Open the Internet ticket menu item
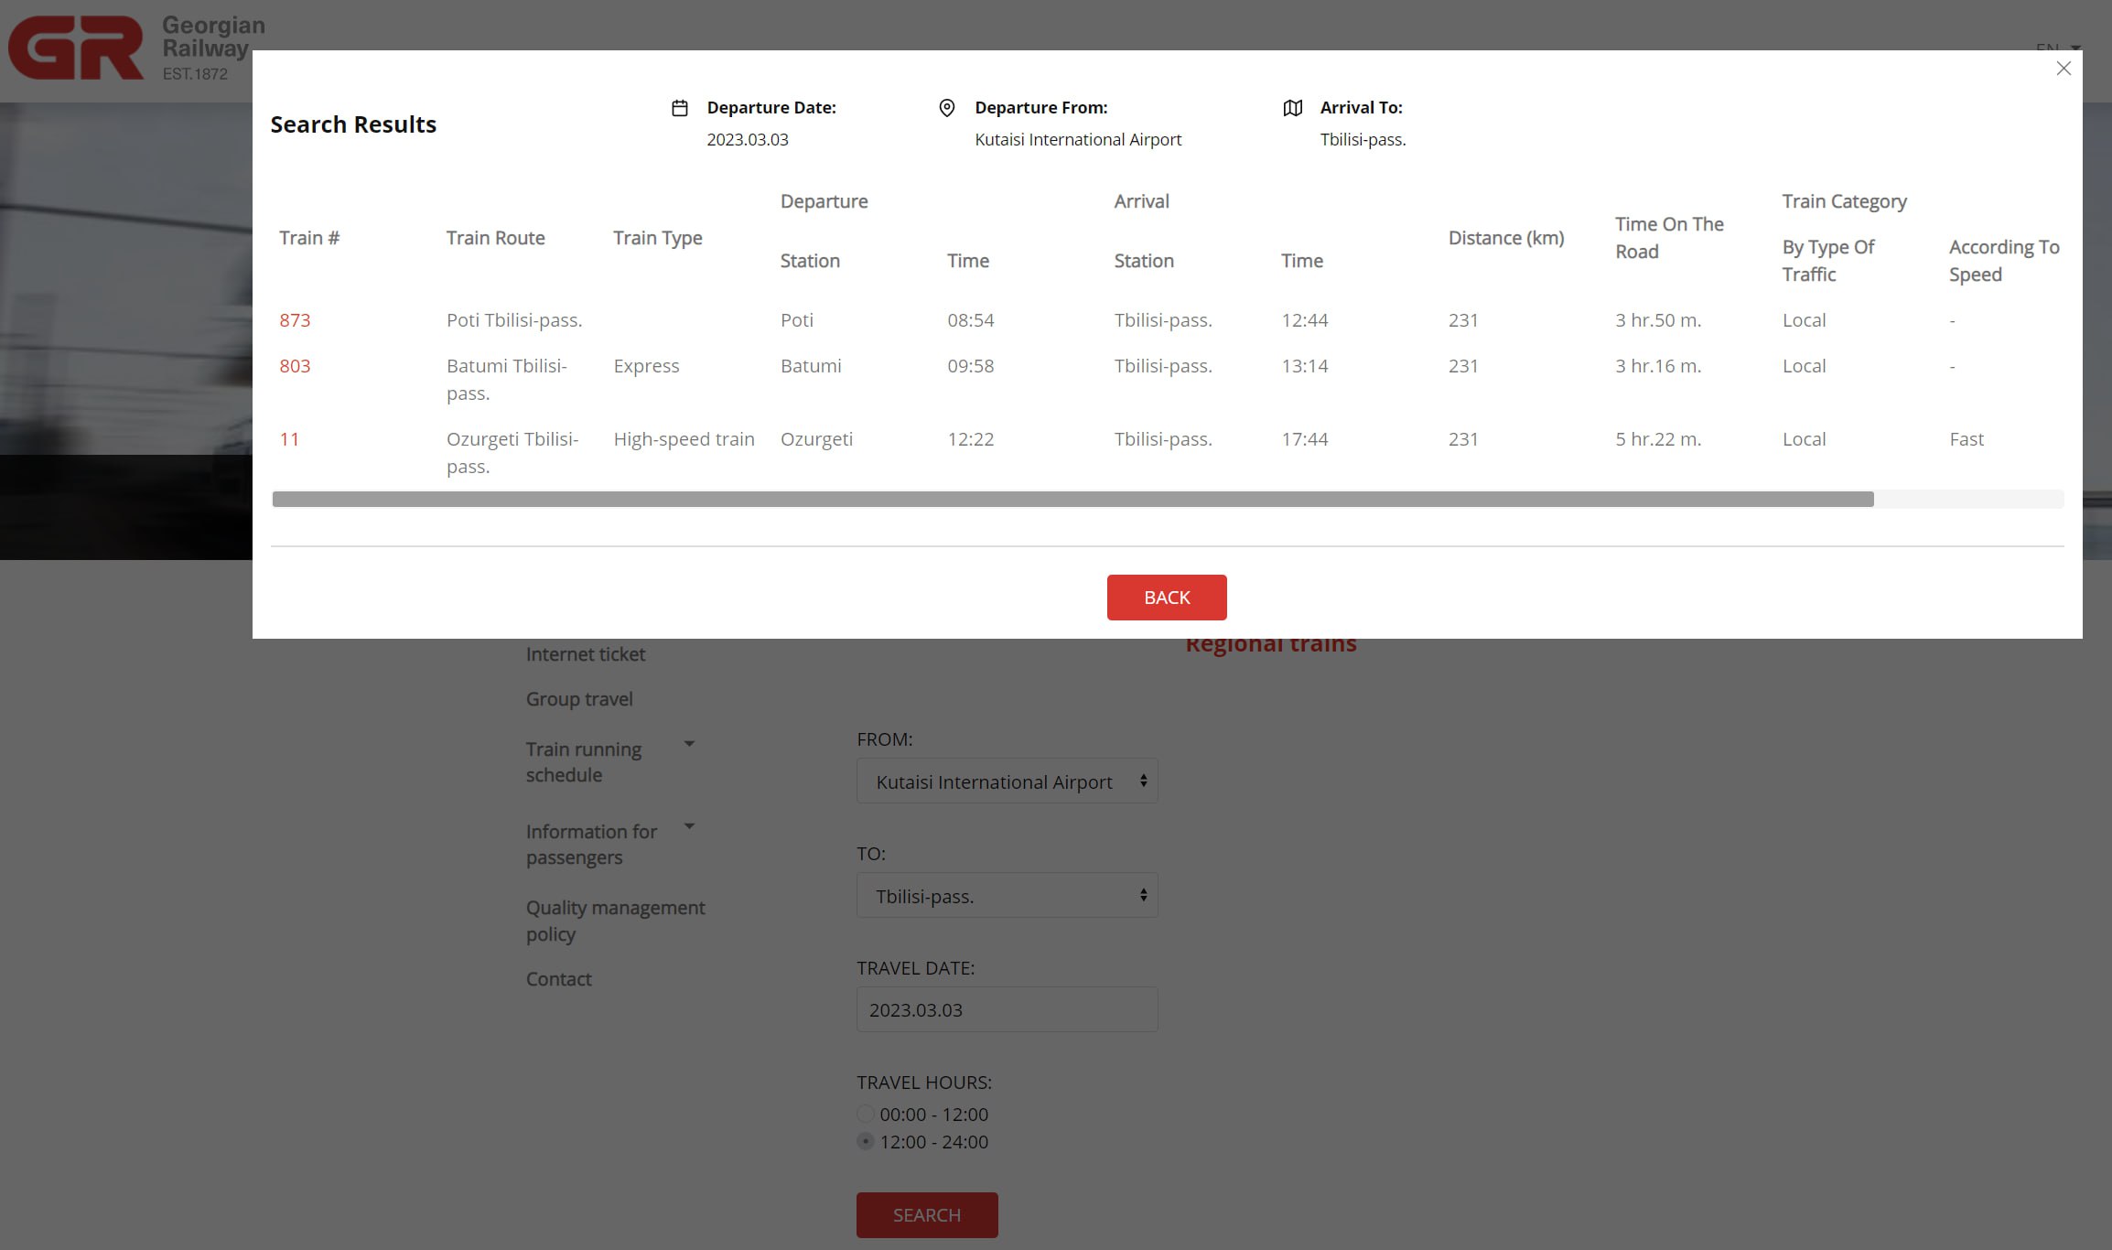The width and height of the screenshot is (2112, 1250). click(586, 654)
